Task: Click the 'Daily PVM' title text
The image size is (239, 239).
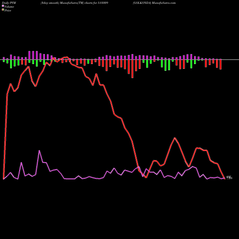Action: [x=9, y=3]
